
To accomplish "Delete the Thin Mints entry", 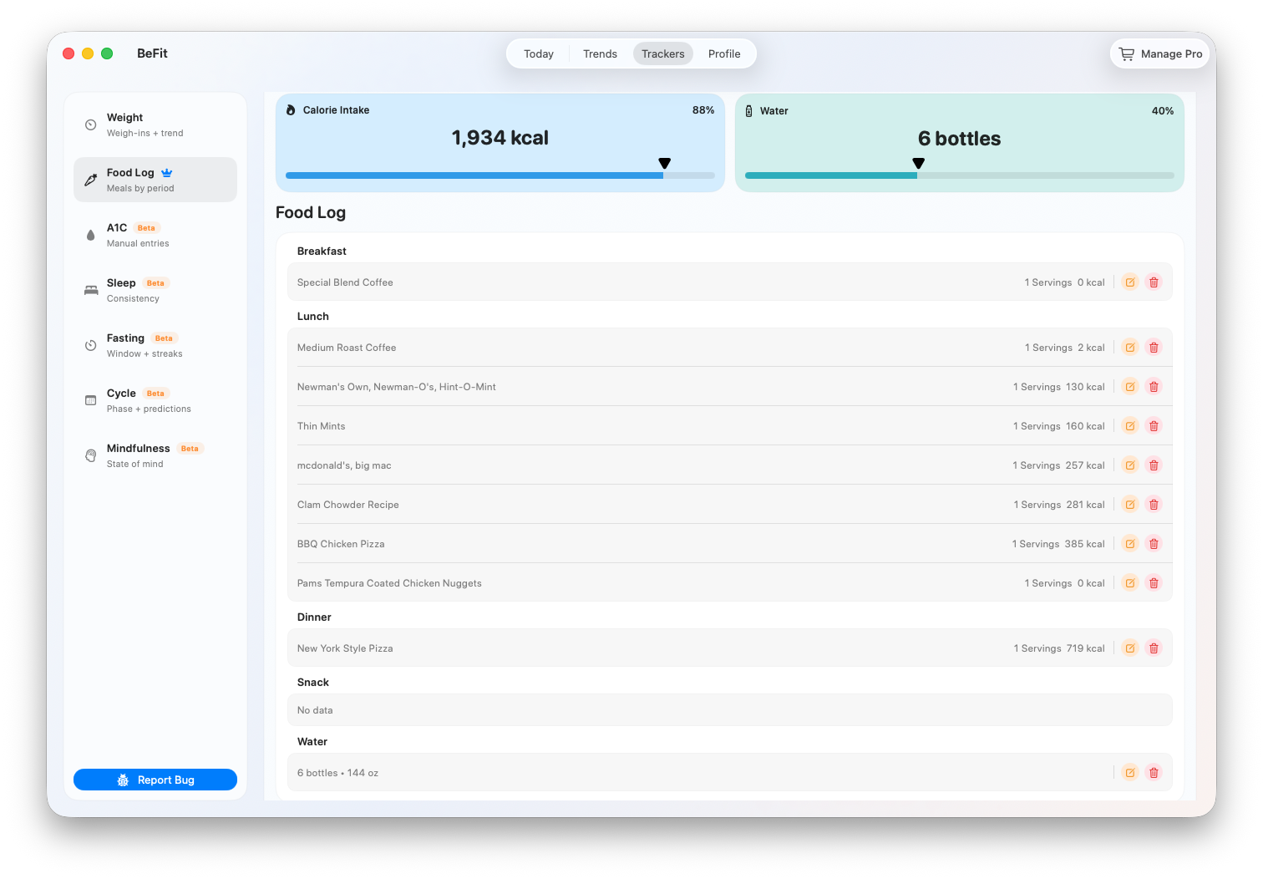I will click(1154, 426).
